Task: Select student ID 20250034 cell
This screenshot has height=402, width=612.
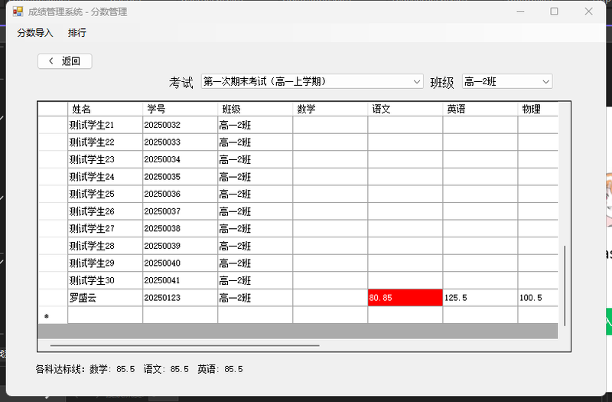Action: (x=181, y=159)
